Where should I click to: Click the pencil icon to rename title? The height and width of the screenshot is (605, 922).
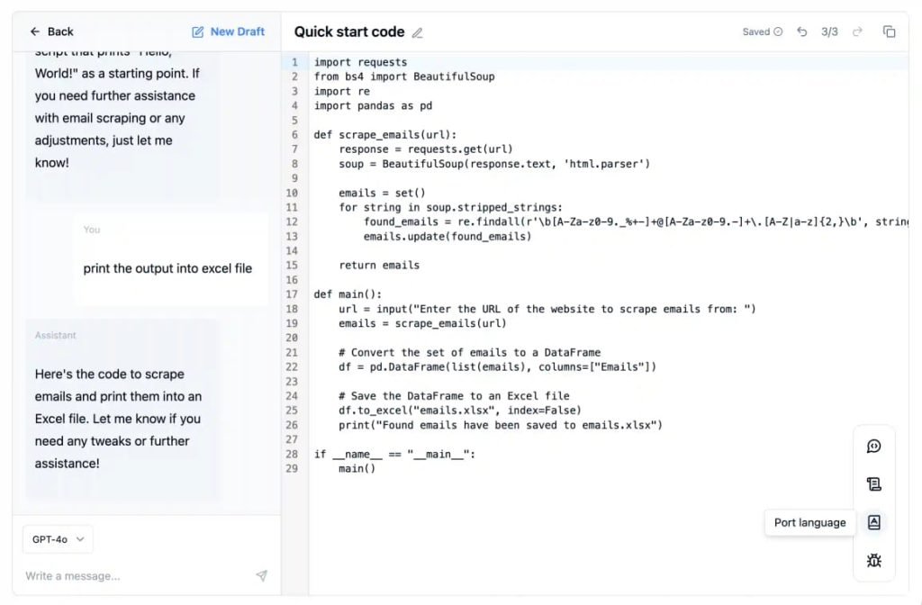pos(417,32)
